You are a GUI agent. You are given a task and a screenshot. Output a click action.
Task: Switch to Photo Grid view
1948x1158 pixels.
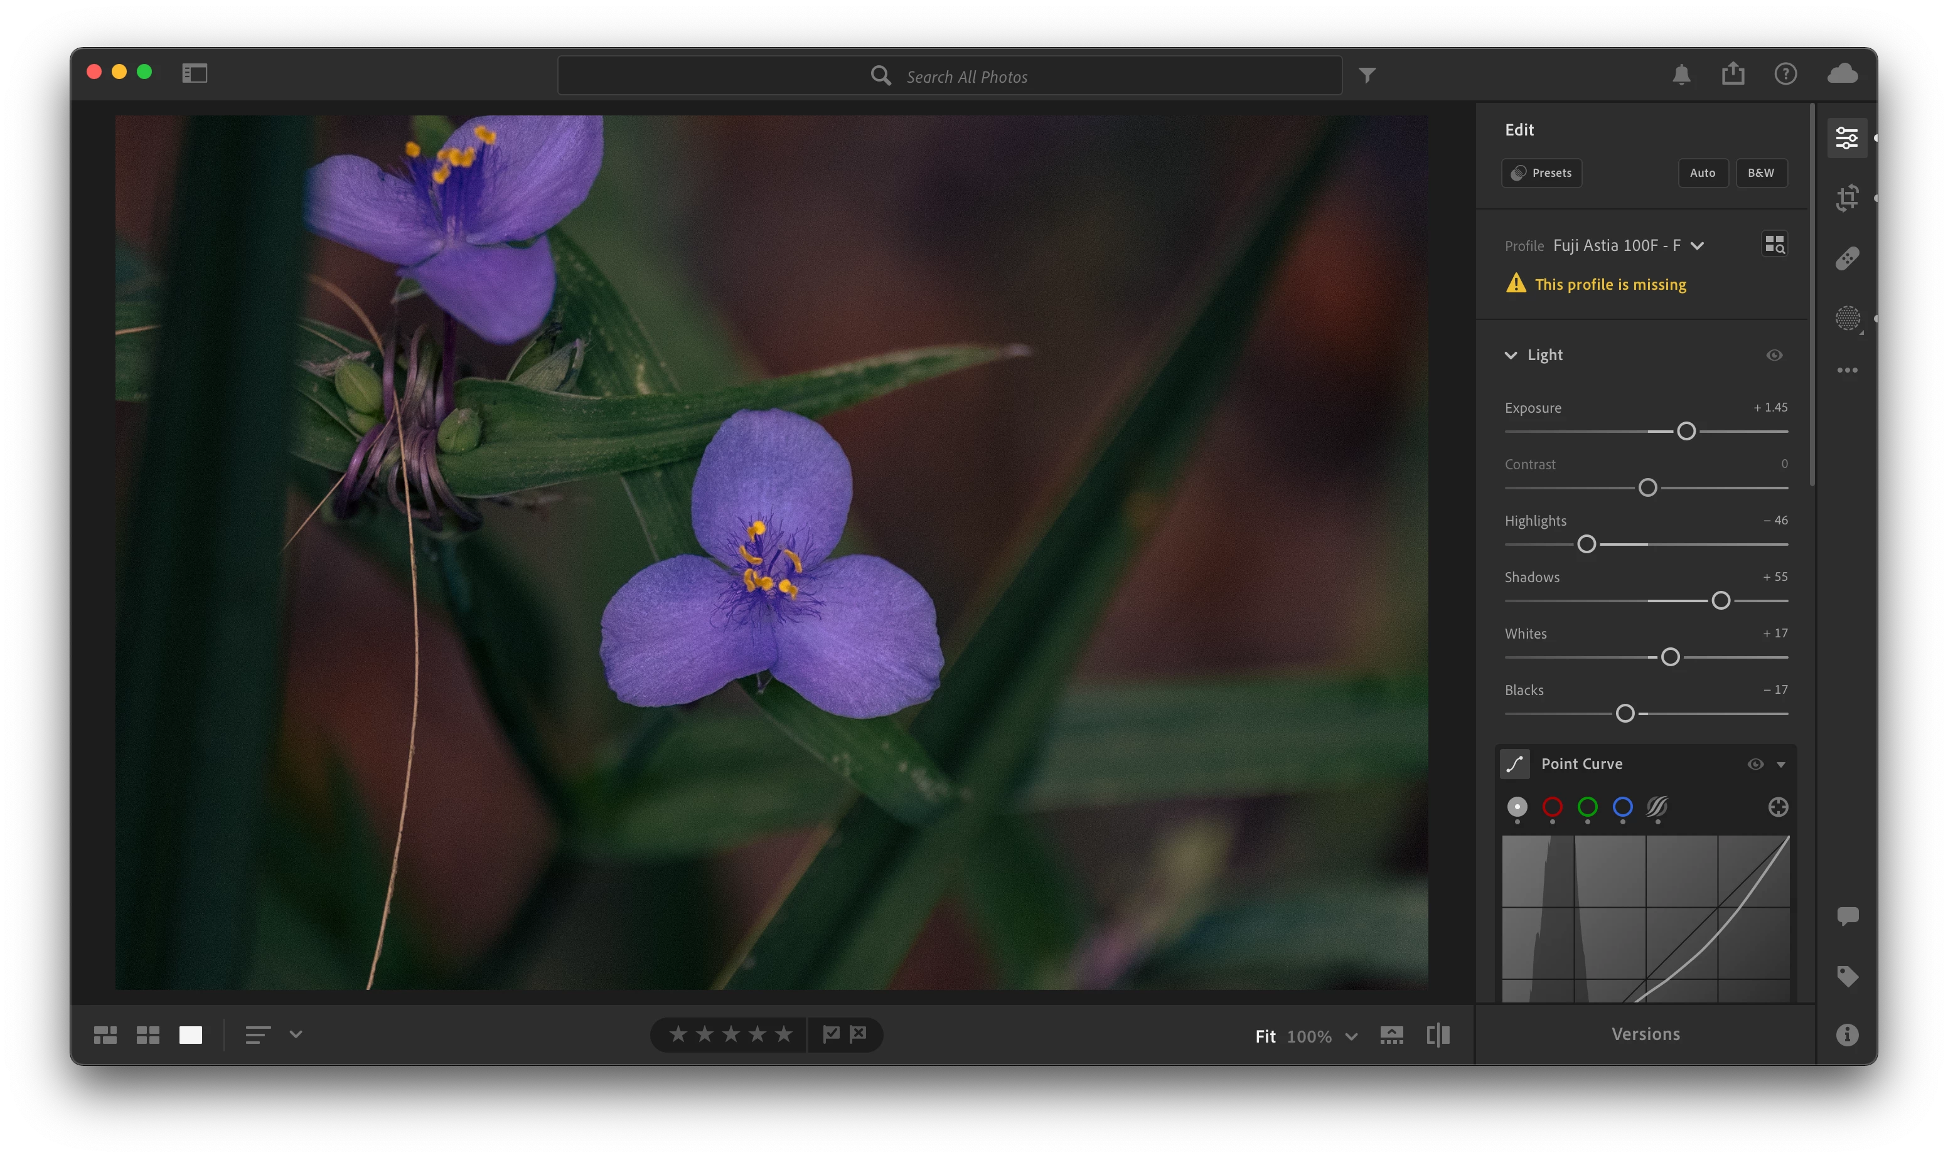tap(105, 1034)
